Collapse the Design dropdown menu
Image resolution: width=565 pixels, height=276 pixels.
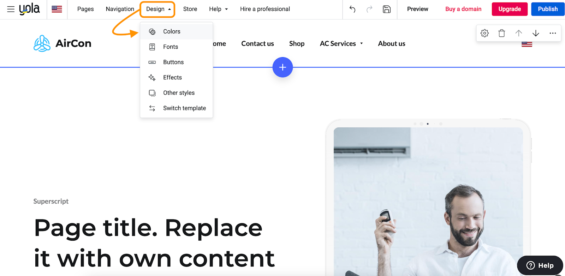pos(158,9)
